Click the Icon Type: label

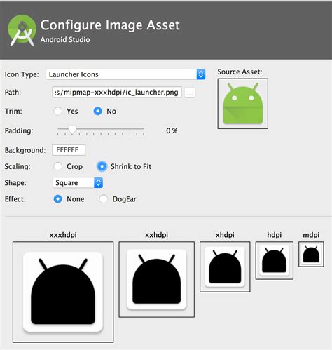pyautogui.click(x=22, y=74)
